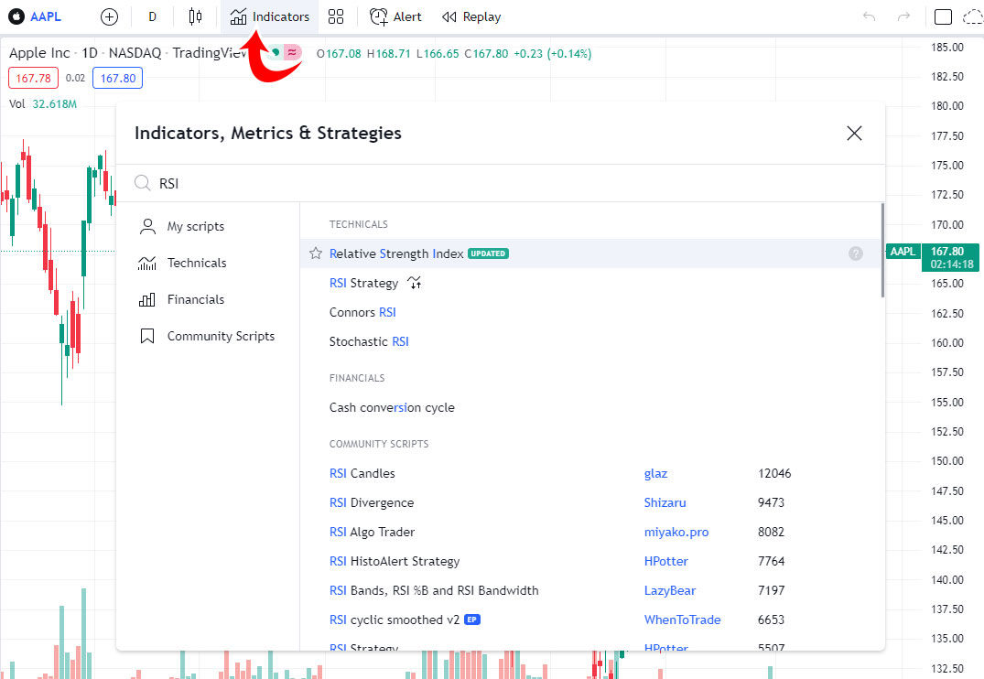The image size is (984, 679).
Task: Click the 167.80 buy price button
Action: 117,78
